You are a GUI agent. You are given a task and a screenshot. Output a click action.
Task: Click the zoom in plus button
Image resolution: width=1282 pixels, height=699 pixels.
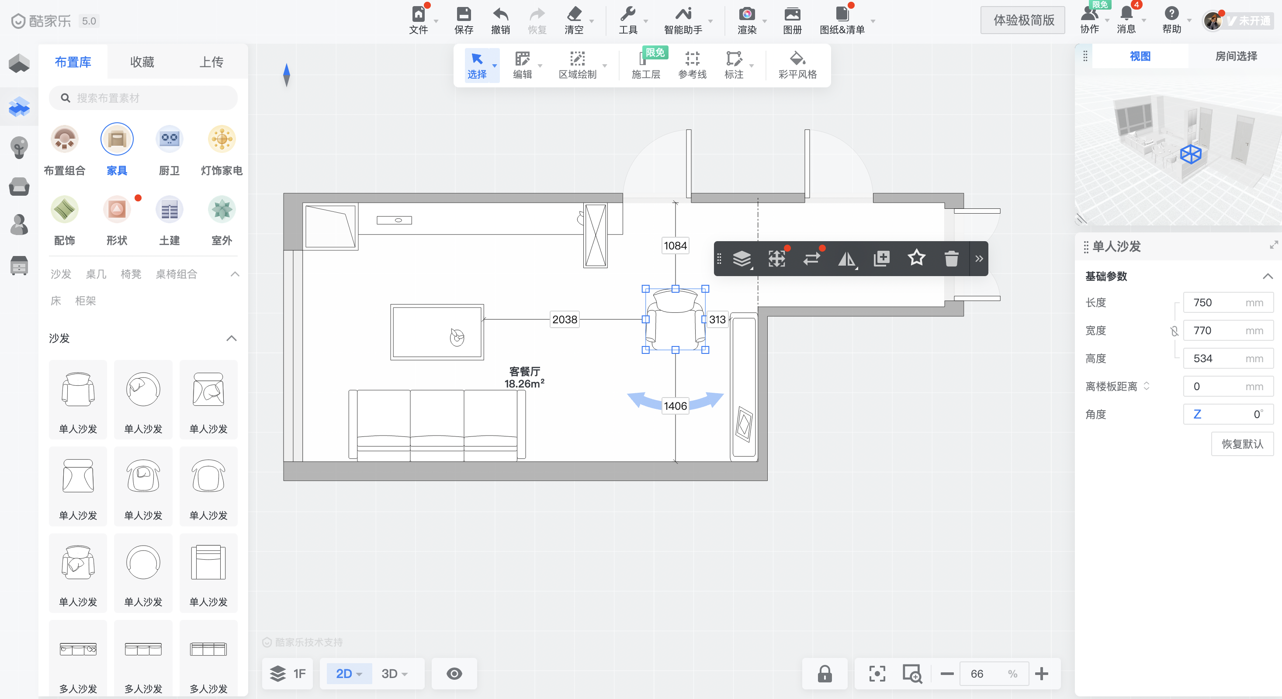tap(1042, 674)
